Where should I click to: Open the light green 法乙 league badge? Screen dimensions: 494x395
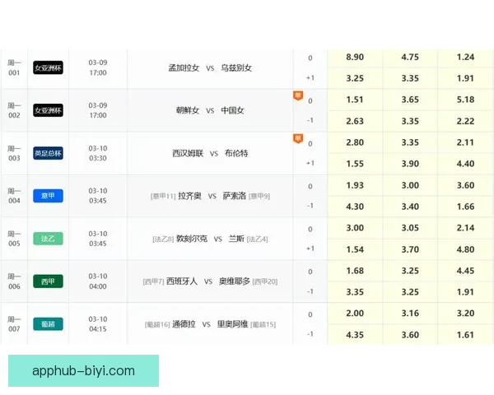48,239
